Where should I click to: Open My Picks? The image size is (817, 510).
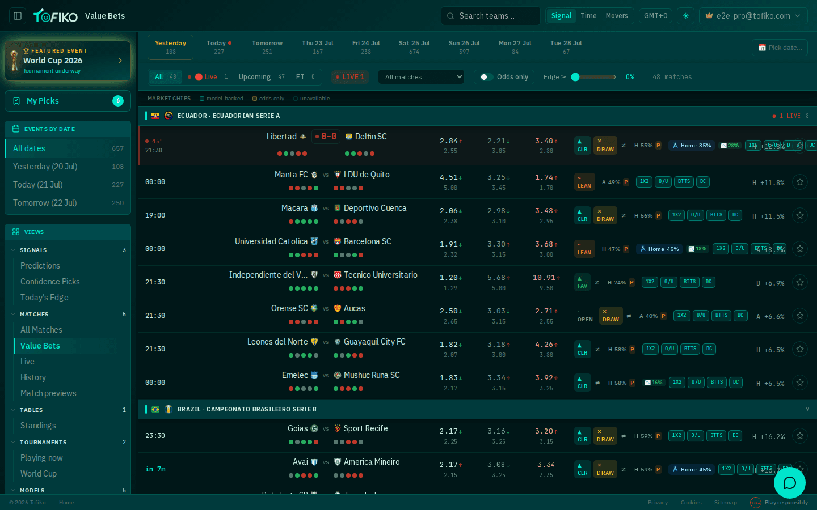click(x=68, y=101)
